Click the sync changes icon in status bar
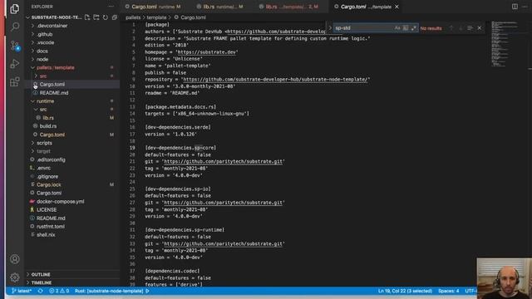 41,291
